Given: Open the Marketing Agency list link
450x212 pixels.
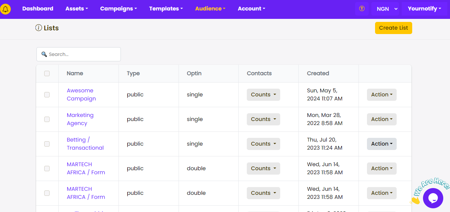Looking at the screenshot, I should click(80, 119).
